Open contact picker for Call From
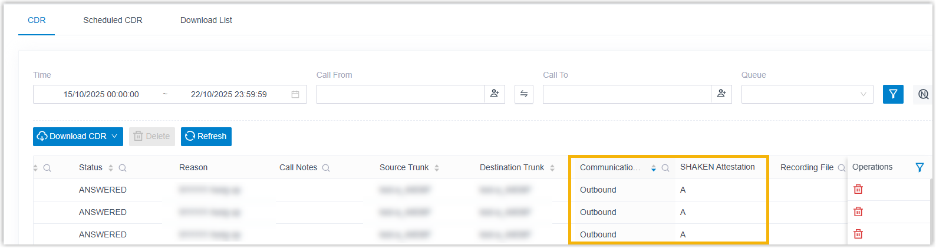The width and height of the screenshot is (936, 248). (x=495, y=94)
